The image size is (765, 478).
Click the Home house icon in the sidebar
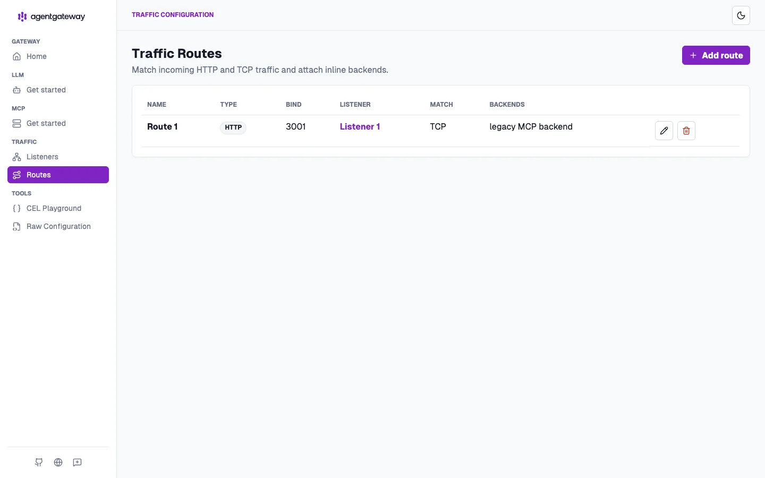coord(17,56)
